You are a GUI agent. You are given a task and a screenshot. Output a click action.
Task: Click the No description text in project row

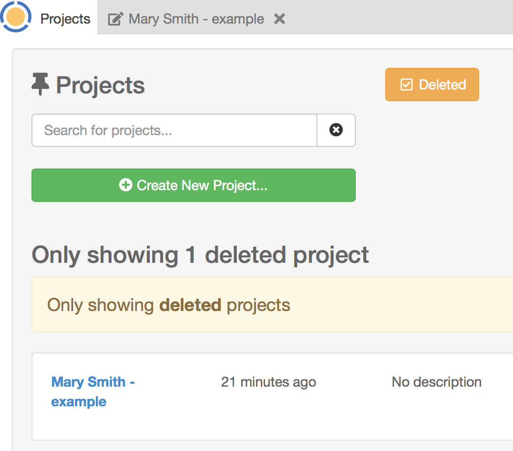[x=436, y=382]
